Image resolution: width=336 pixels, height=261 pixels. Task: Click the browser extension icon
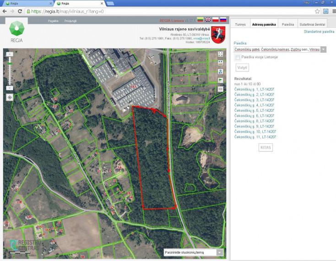(x=326, y=11)
